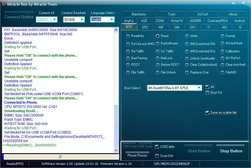This screenshot has width=251, height=168.
Task: Close the Miracle Box window
Action: point(243,3)
